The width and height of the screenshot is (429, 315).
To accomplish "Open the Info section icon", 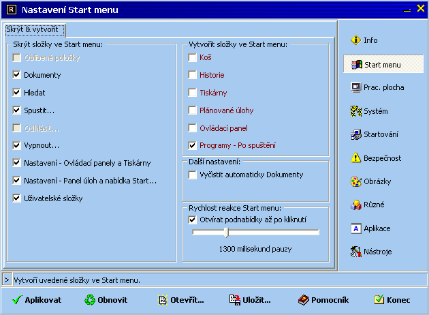I will (x=355, y=40).
